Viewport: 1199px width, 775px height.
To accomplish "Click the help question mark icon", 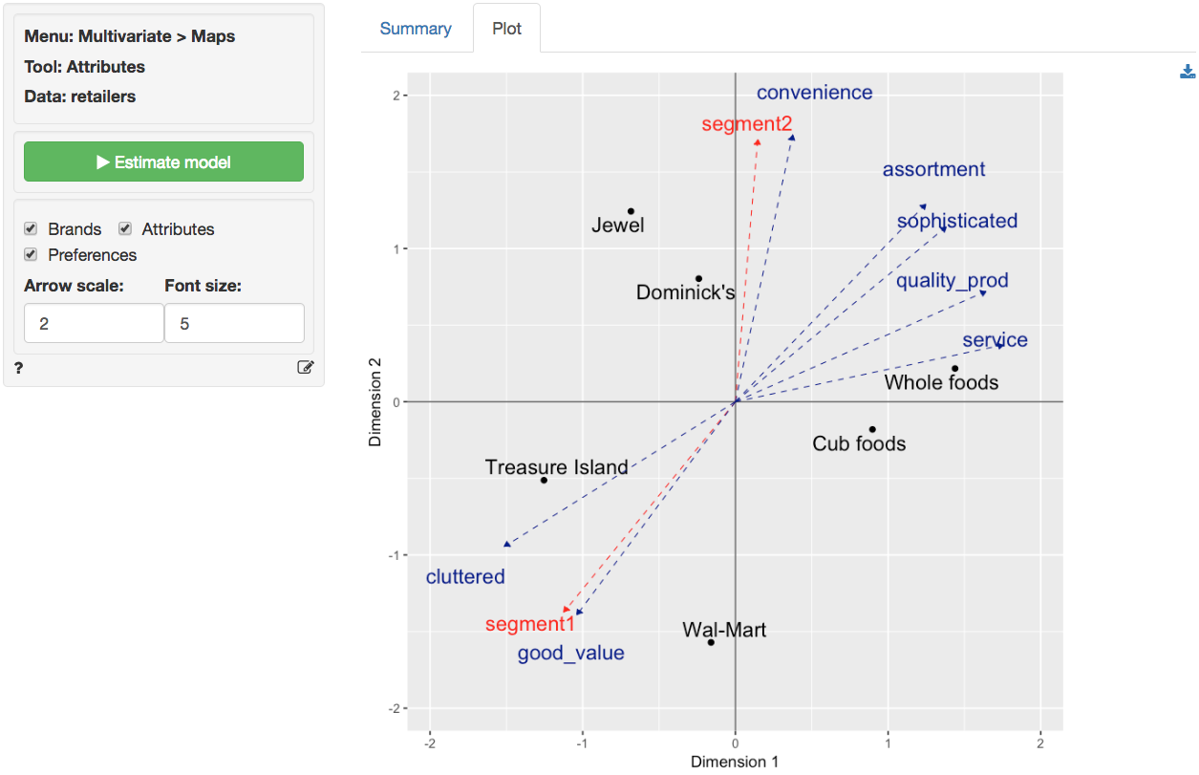I will point(19,367).
